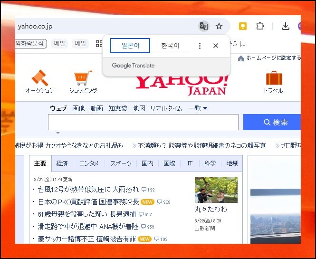The width and height of the screenshot is (316, 259).
Task: Expand the 一覧 dropdown list
Action: pos(198,108)
